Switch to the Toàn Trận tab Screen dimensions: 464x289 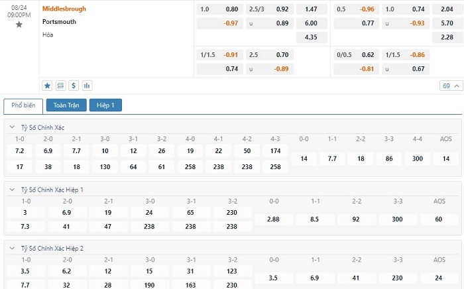click(66, 105)
